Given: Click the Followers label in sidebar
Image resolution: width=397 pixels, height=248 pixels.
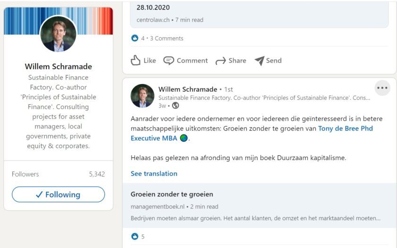Looking at the screenshot, I should point(26,174).
